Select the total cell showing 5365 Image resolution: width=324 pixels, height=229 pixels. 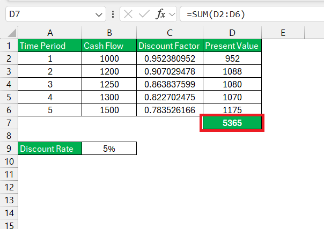pos(232,123)
